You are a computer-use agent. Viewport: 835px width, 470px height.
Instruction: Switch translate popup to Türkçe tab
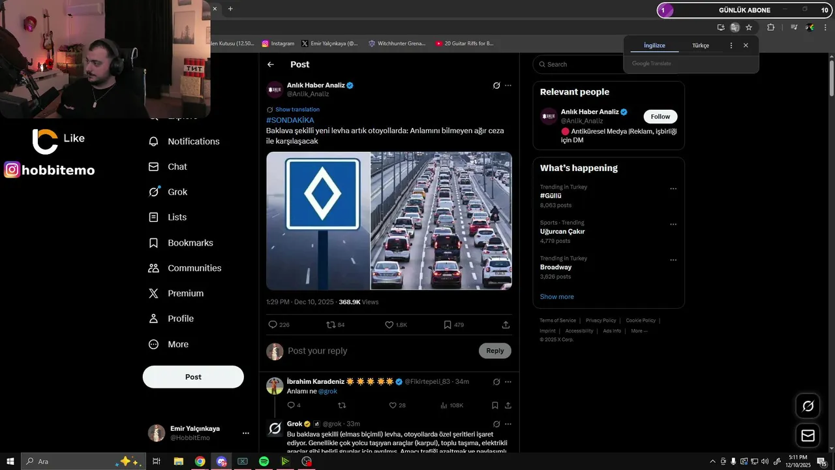(x=701, y=46)
